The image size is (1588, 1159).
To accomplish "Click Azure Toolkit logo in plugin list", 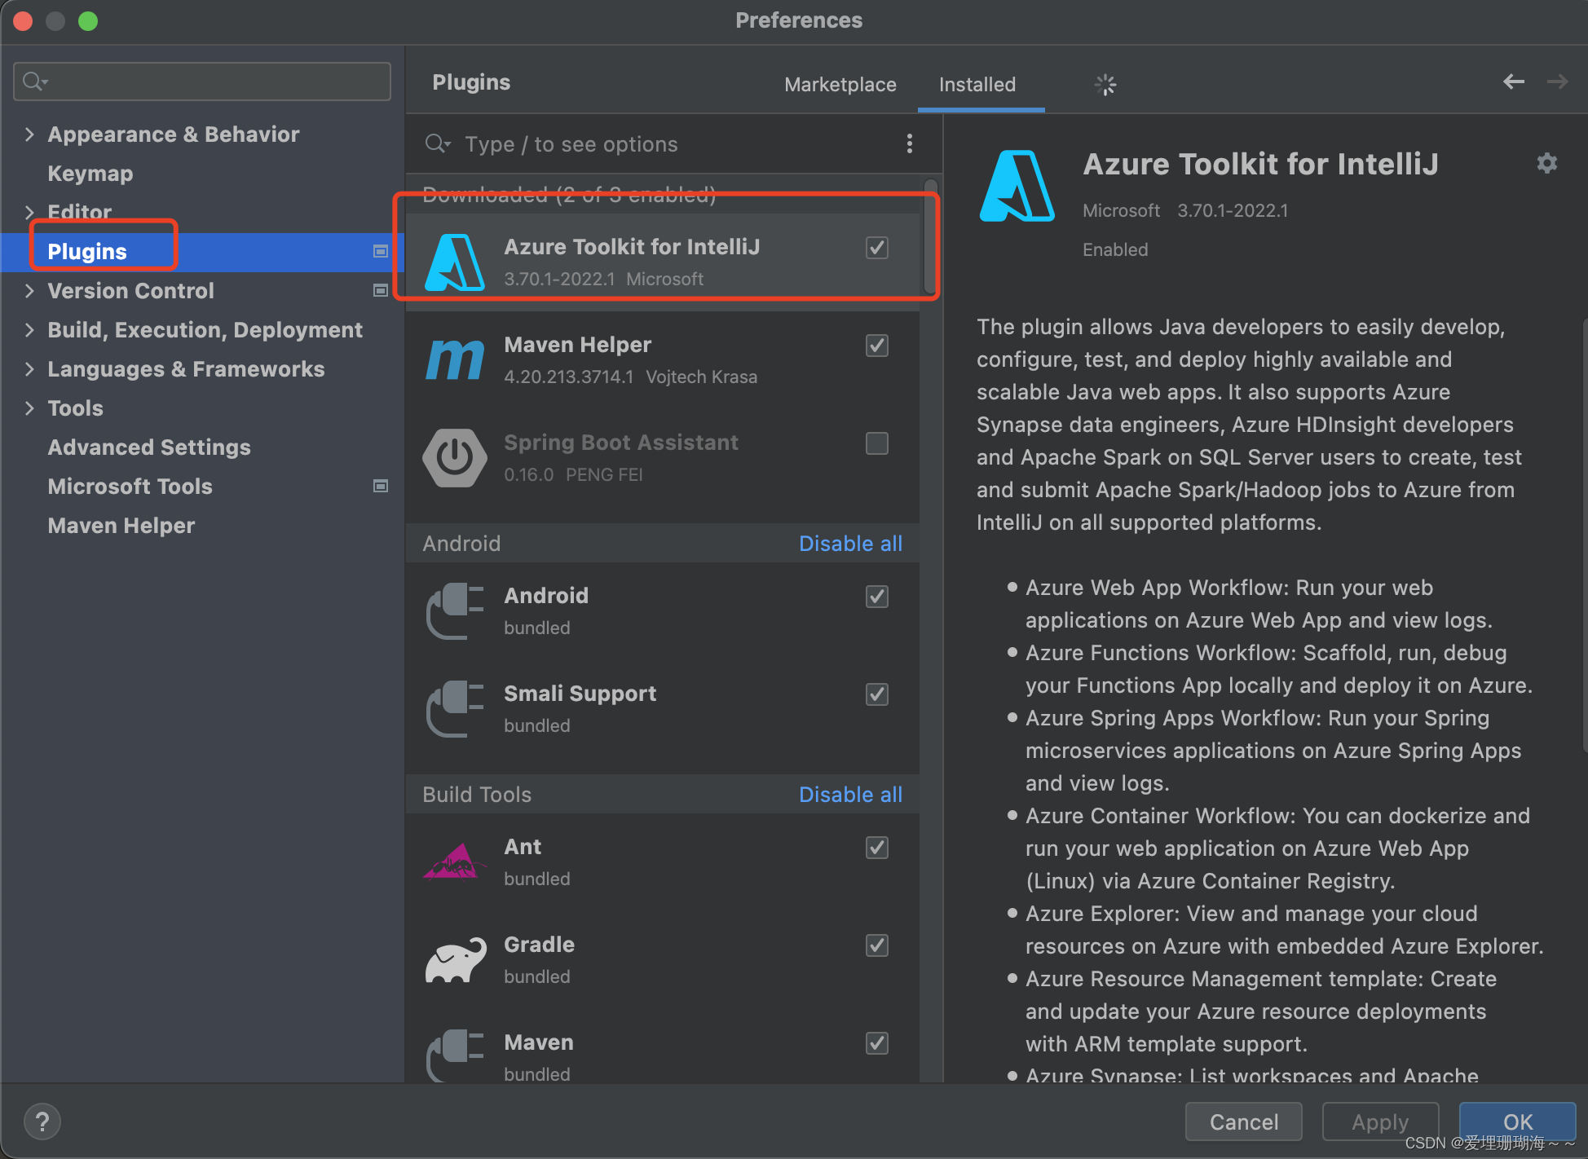I will 455,262.
